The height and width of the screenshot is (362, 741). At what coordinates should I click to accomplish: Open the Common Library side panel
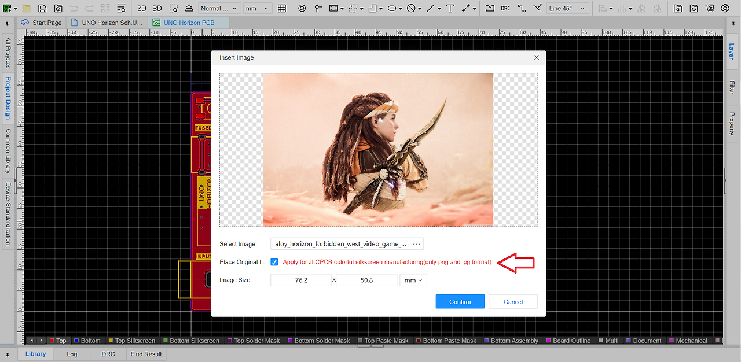point(8,151)
